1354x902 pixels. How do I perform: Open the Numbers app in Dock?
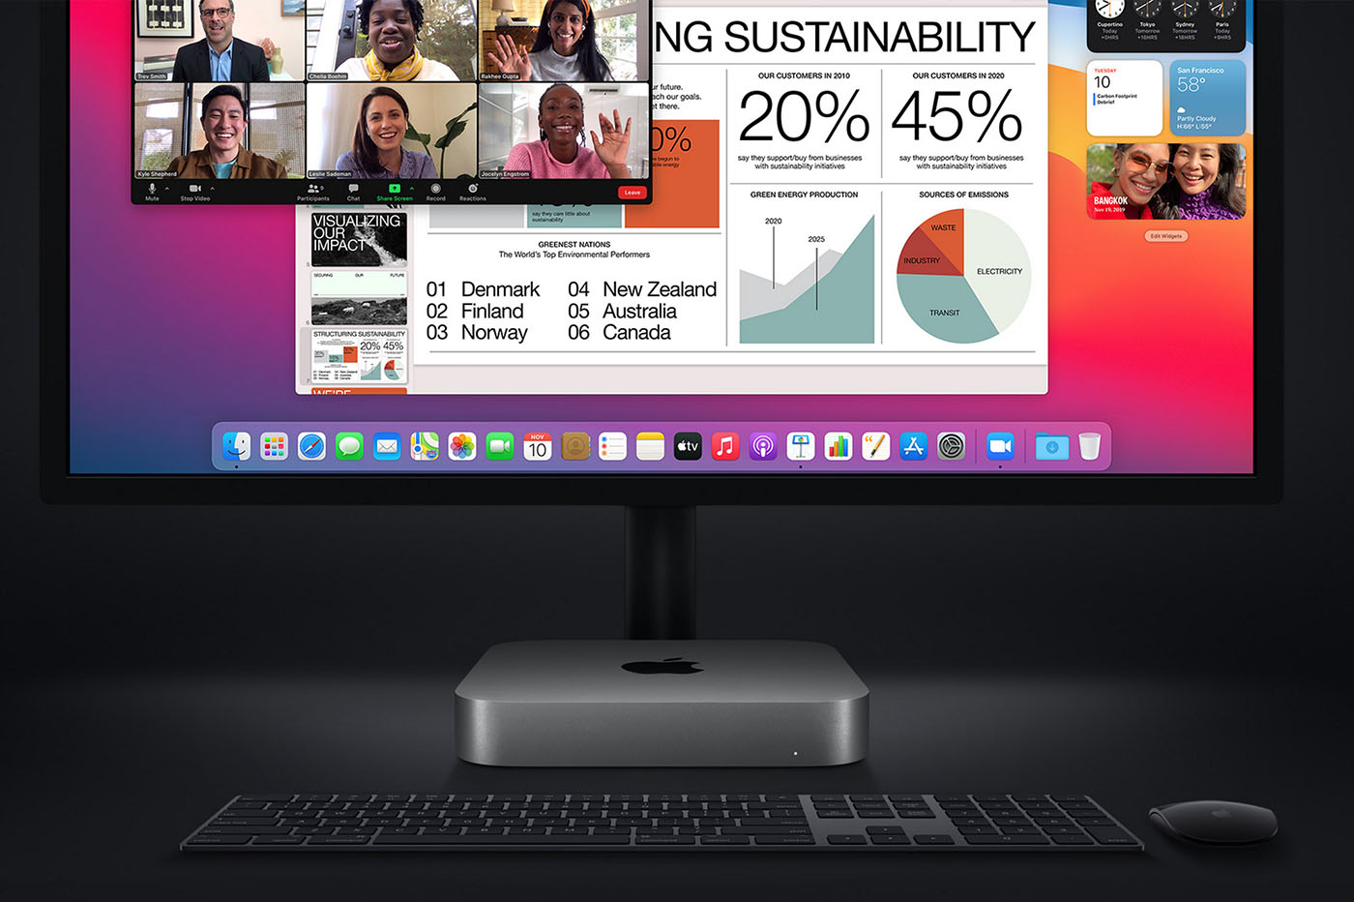tap(839, 446)
